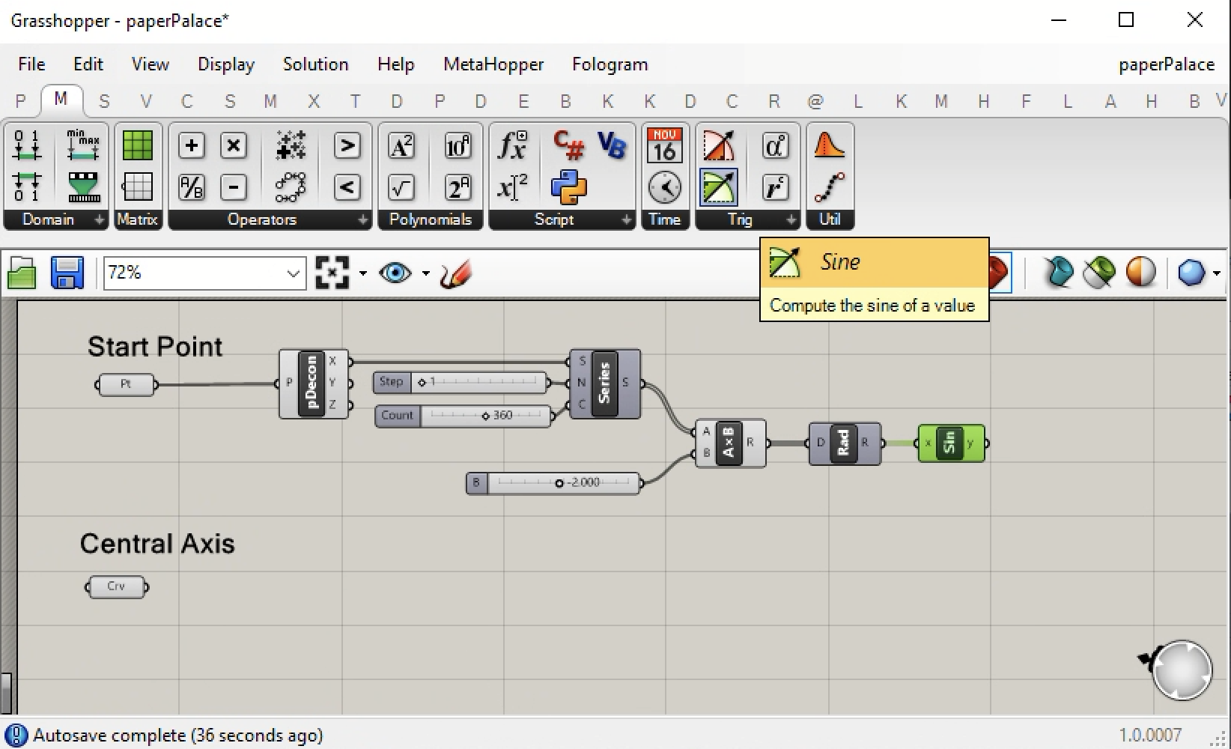Image resolution: width=1231 pixels, height=749 pixels.
Task: Click the Pt parameter under Start Point
Action: coord(126,384)
